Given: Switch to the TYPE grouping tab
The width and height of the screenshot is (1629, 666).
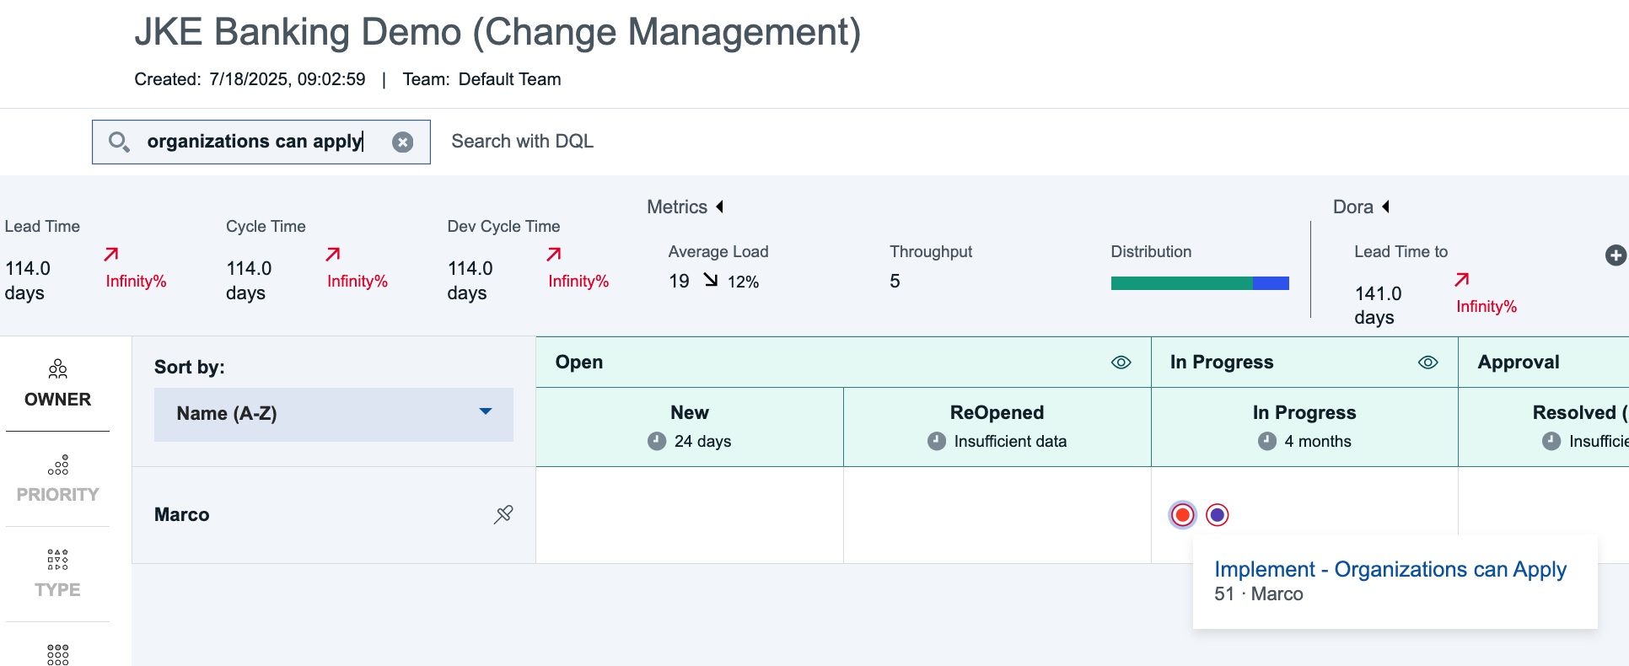Looking at the screenshot, I should (x=57, y=575).
